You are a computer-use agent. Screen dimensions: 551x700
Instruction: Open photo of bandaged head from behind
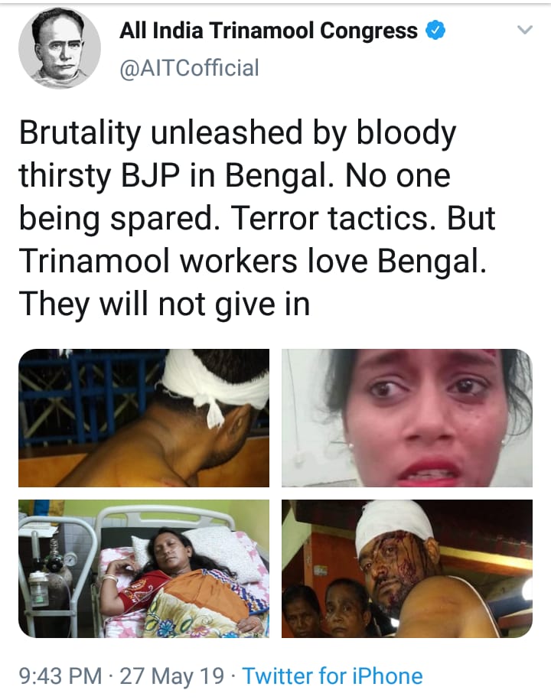pyautogui.click(x=144, y=418)
